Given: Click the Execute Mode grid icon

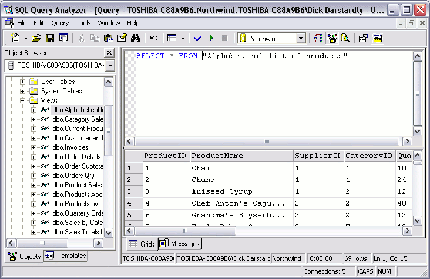Looking at the screenshot, I should click(172, 38).
